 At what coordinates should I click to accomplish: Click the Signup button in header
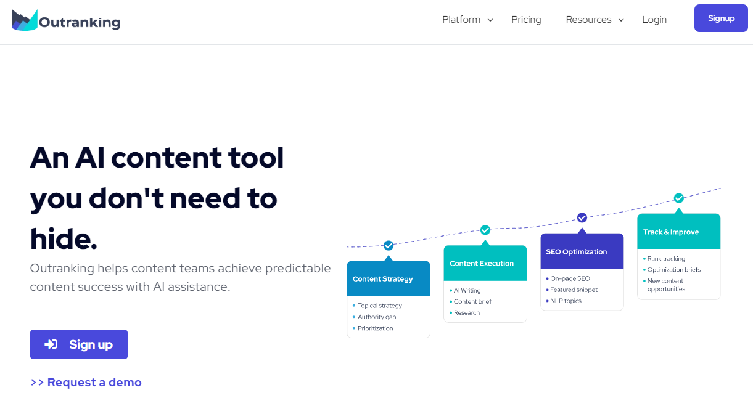tap(721, 18)
